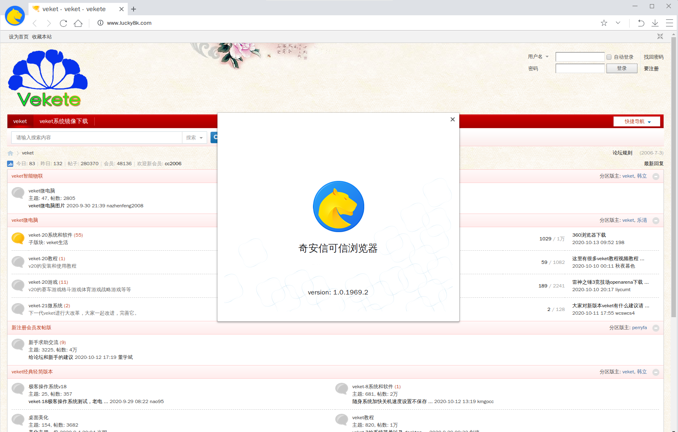Open the veket教程 forum link

click(363, 418)
